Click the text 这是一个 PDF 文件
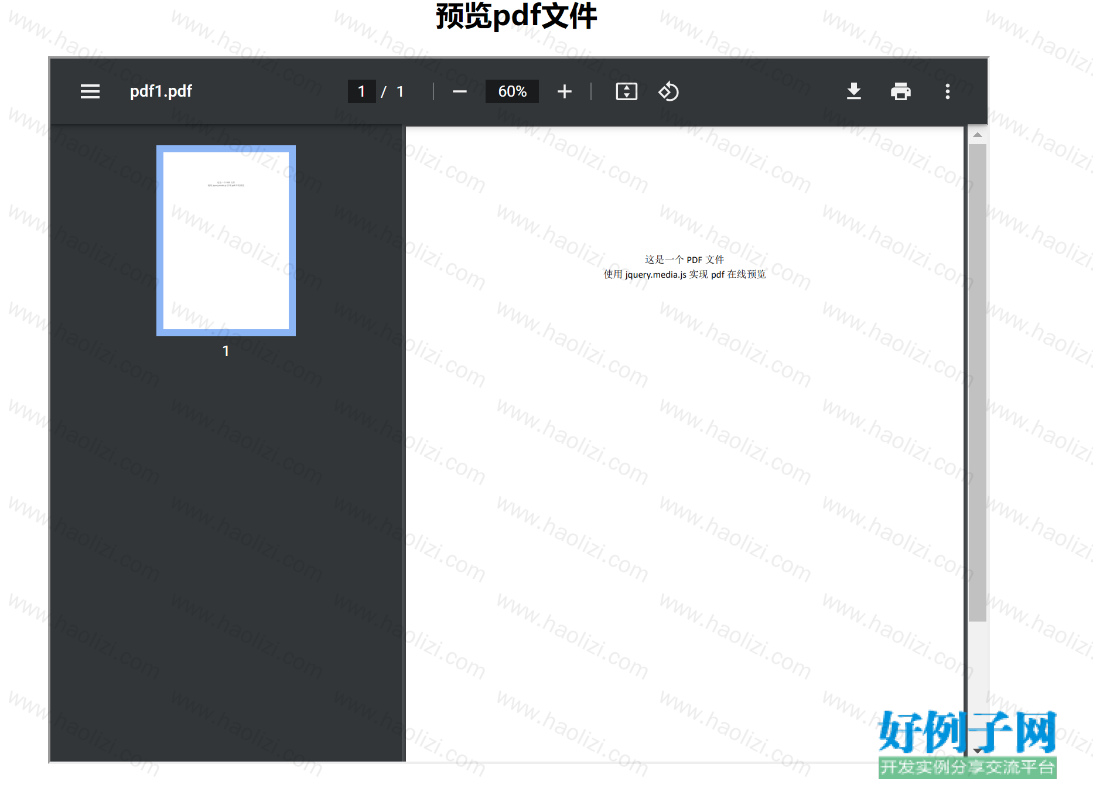Viewport: 1093px width, 785px height. (x=684, y=260)
